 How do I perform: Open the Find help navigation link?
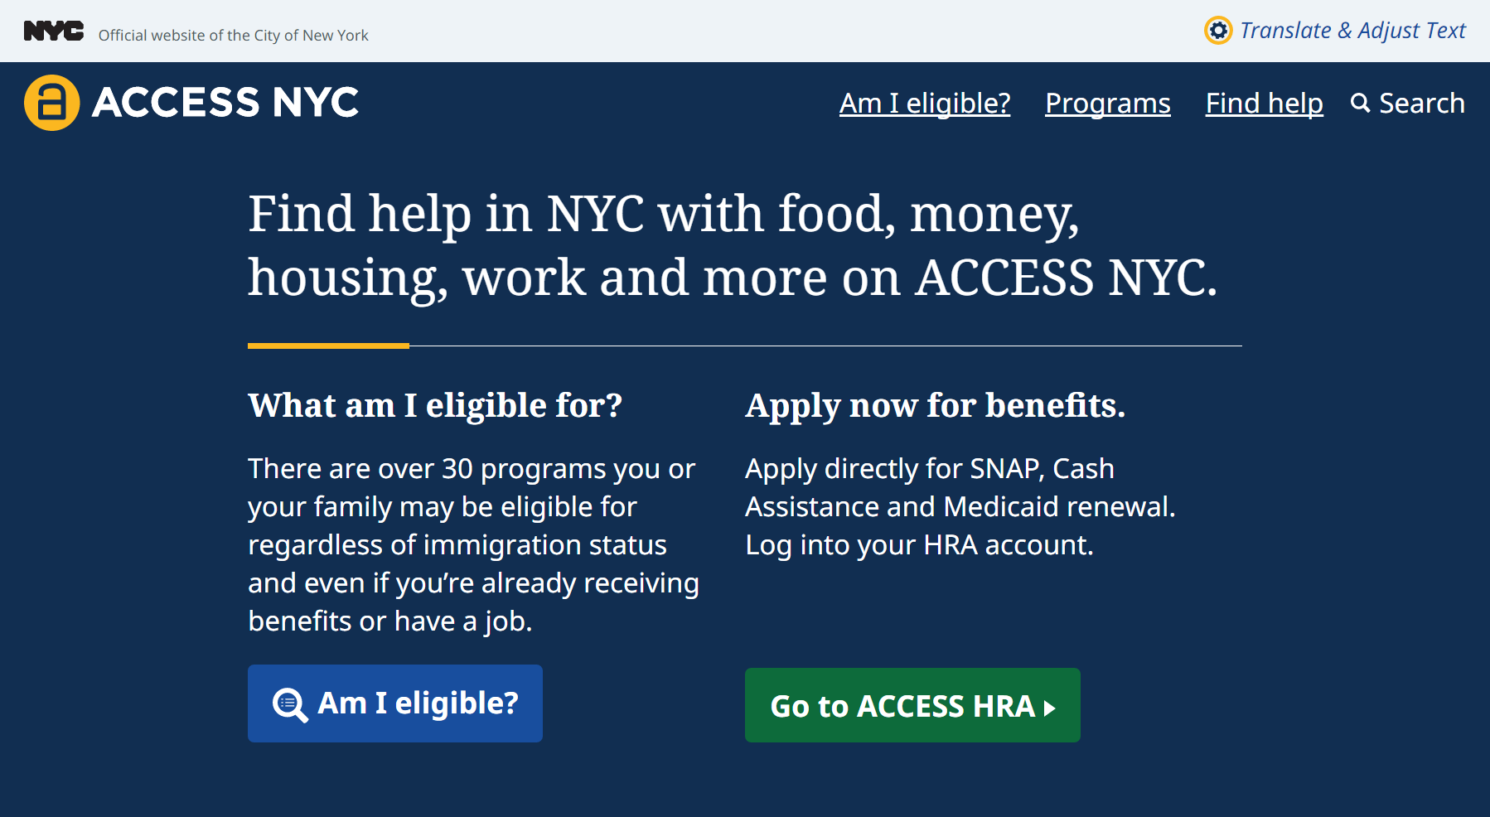pyautogui.click(x=1264, y=104)
